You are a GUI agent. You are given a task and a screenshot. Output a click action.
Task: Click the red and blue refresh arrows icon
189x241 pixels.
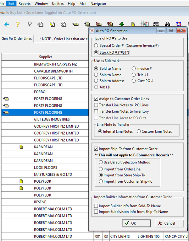coord(179,24)
